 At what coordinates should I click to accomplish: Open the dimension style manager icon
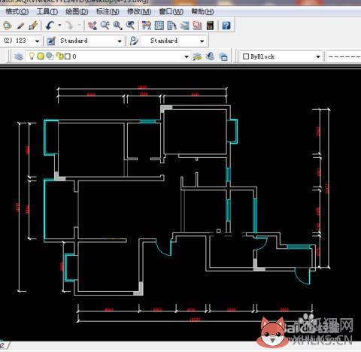tap(51, 41)
